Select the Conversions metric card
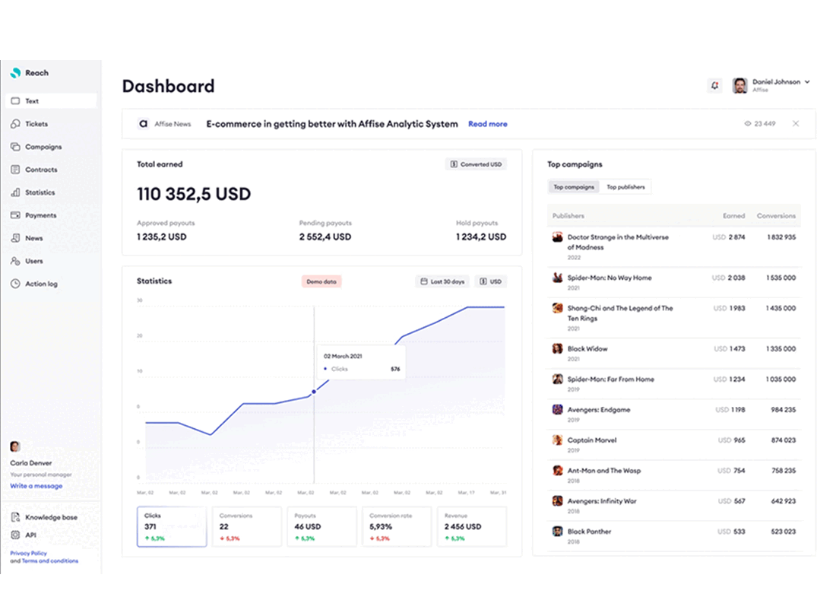This screenshot has width=836, height=616. [247, 526]
